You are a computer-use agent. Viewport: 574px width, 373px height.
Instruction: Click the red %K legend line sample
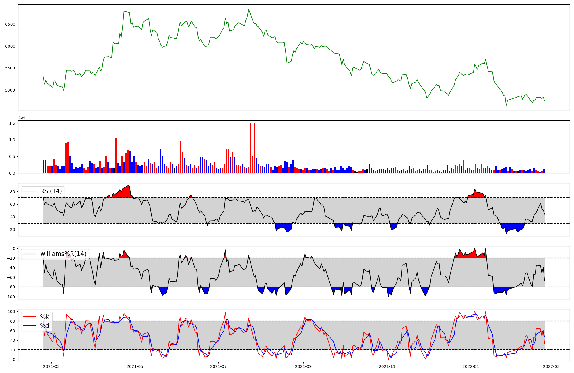coord(30,317)
